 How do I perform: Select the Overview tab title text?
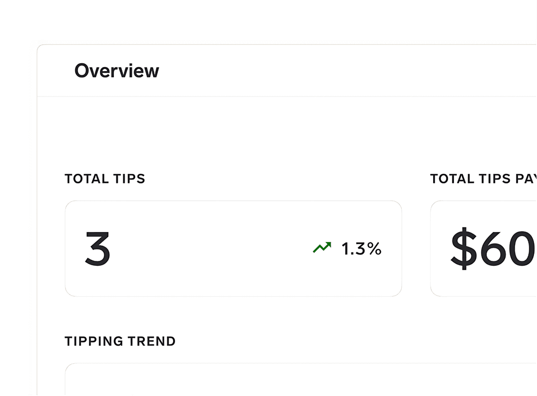click(x=117, y=71)
